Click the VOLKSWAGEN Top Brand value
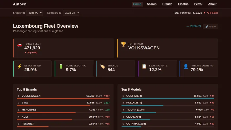This screenshot has width=231, height=130. (144, 48)
